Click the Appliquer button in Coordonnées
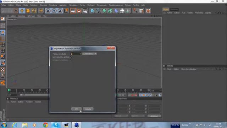 pos(154,116)
